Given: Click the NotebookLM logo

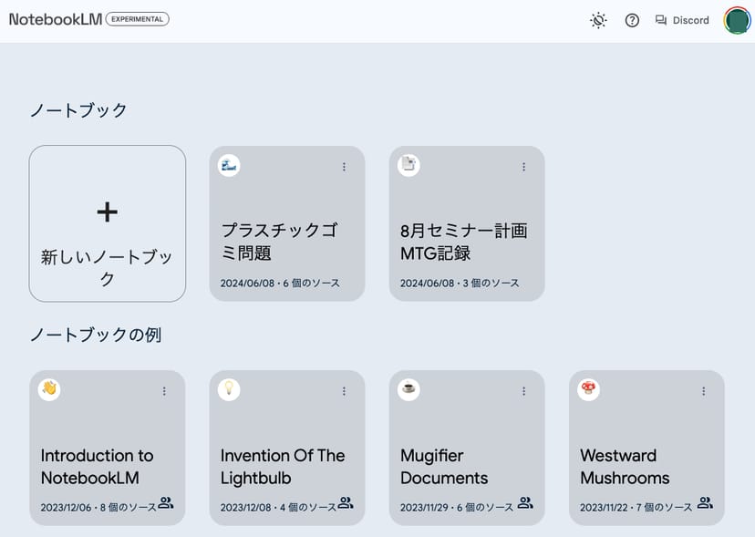Looking at the screenshot, I should (x=55, y=19).
